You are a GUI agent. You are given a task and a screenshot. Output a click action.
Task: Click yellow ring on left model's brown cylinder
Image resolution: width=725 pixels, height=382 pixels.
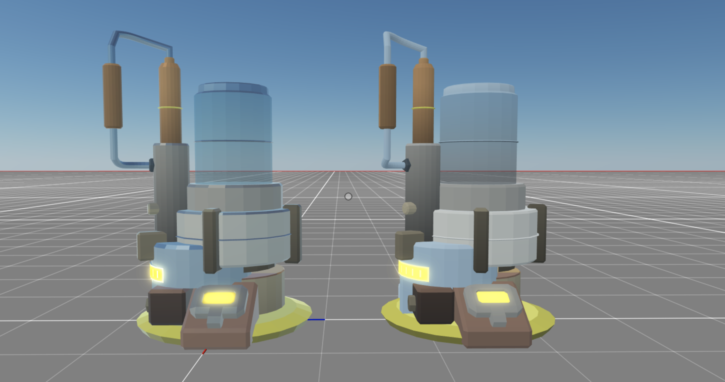170,108
